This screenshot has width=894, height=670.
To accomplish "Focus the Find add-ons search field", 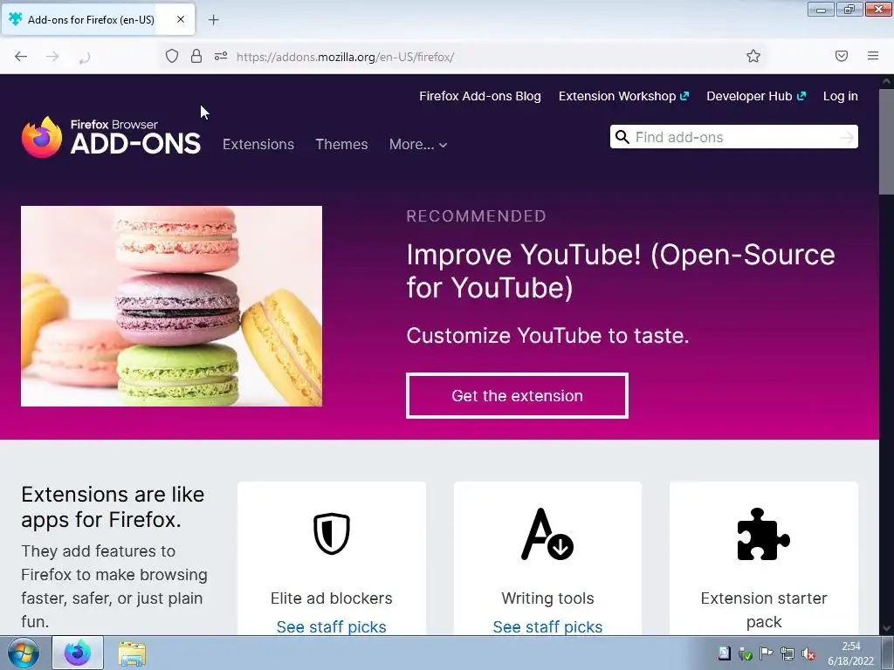I will (735, 137).
